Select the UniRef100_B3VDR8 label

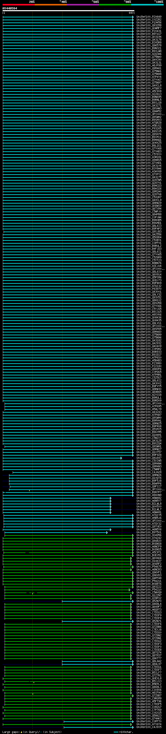coord(149,42)
